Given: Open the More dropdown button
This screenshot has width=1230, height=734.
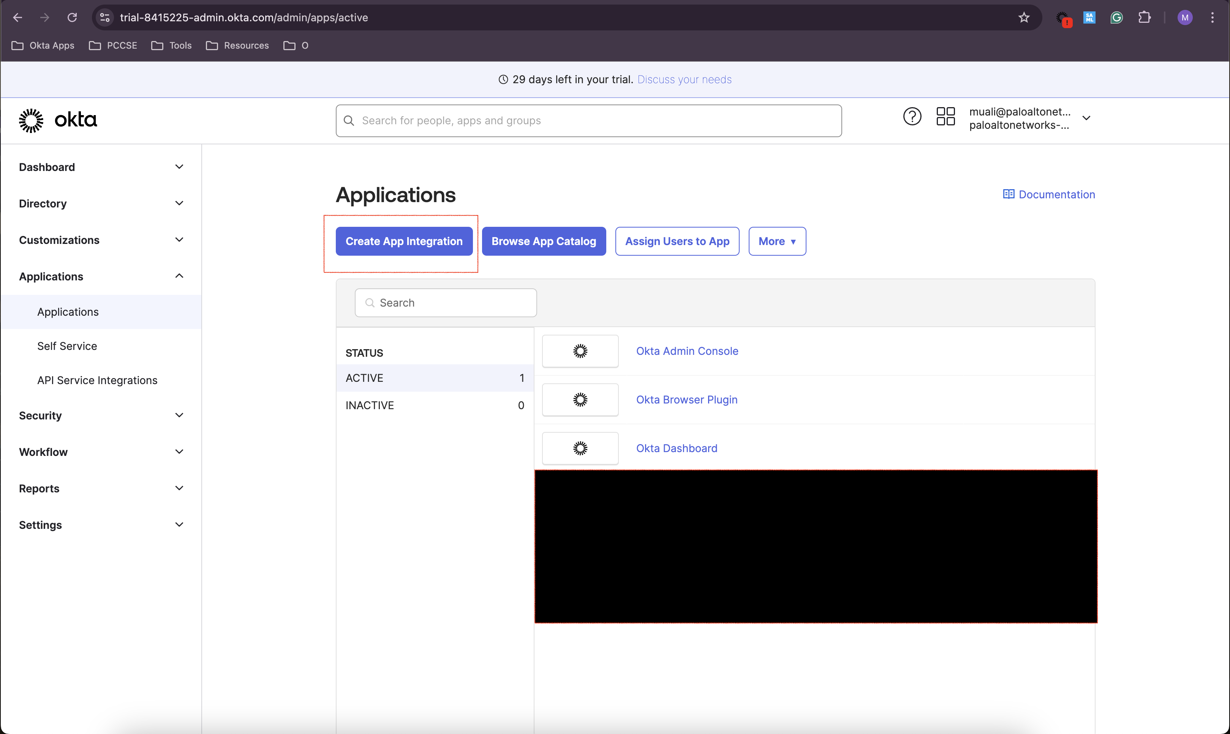Looking at the screenshot, I should 776,241.
